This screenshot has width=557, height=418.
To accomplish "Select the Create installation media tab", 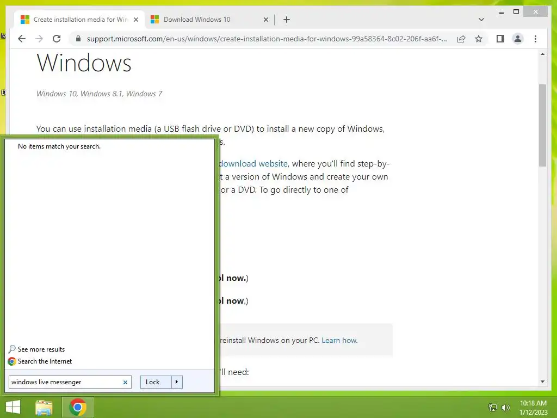I will (79, 20).
